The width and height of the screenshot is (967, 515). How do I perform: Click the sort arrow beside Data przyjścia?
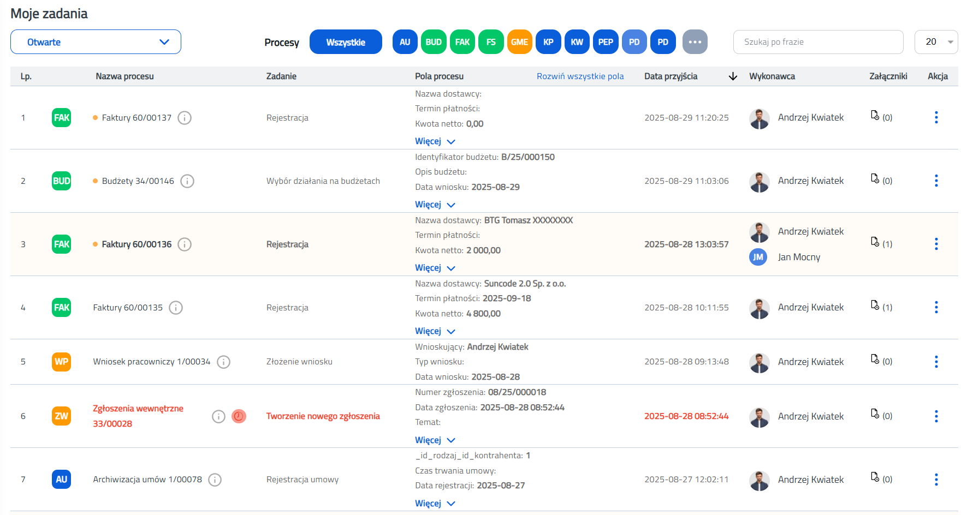tap(733, 76)
